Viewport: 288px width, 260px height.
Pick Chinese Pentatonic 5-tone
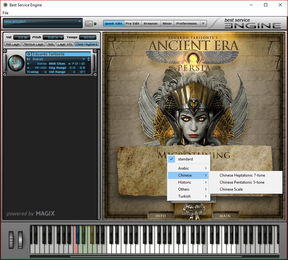(246, 182)
